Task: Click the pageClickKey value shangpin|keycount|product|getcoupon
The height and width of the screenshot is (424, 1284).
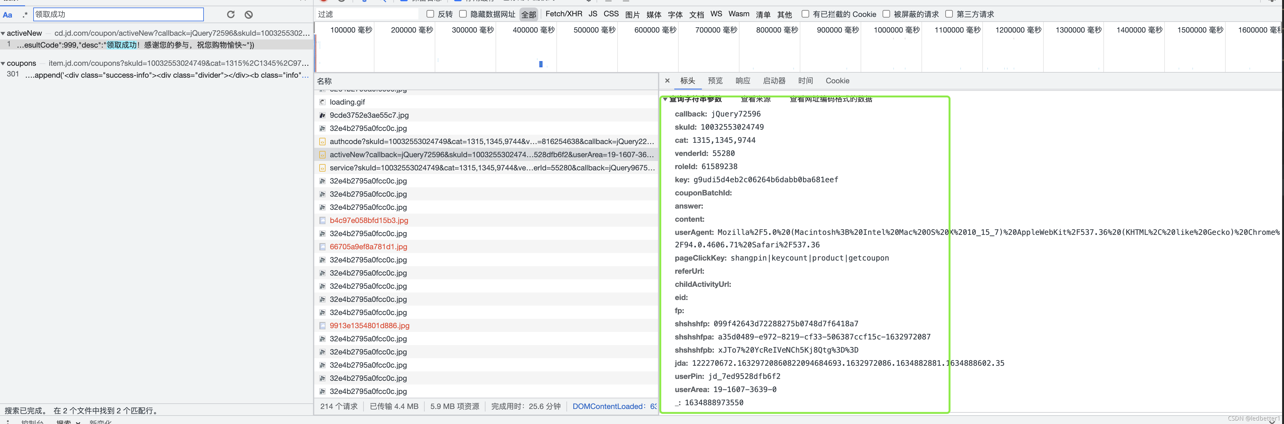Action: coord(809,258)
